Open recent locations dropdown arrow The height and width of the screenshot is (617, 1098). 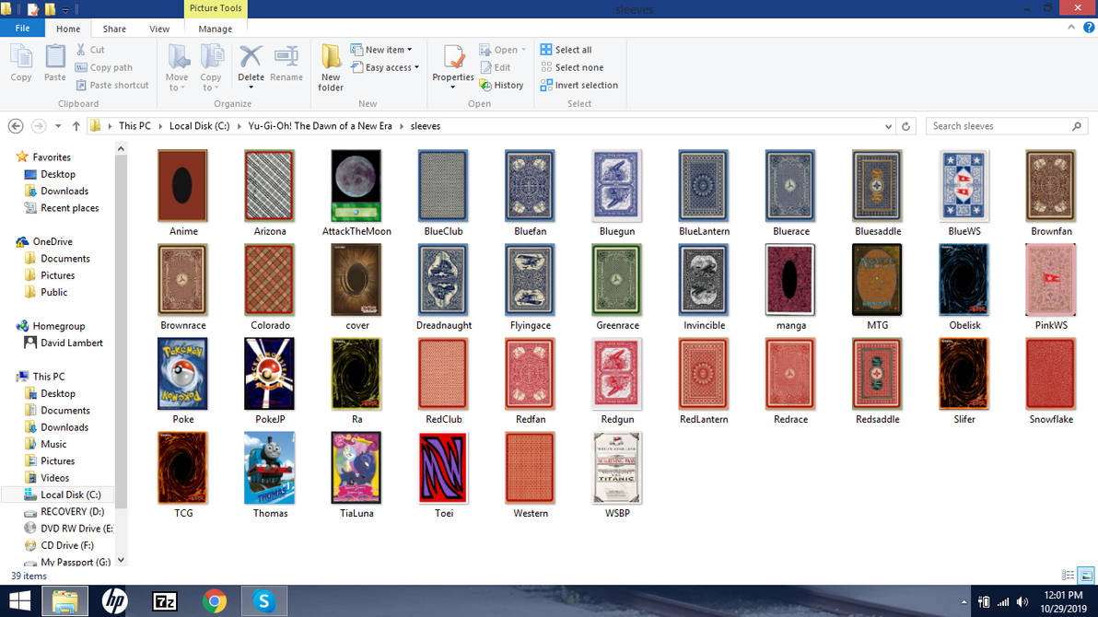tap(58, 126)
